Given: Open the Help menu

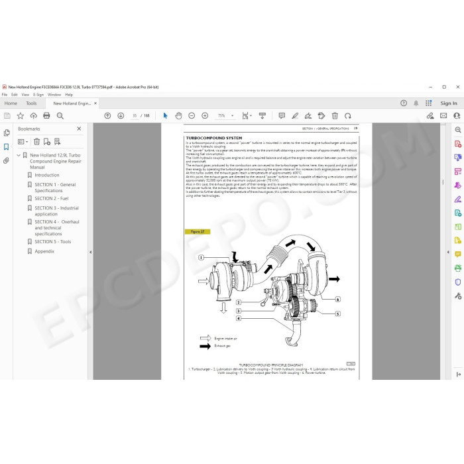Looking at the screenshot, I should [x=69, y=95].
